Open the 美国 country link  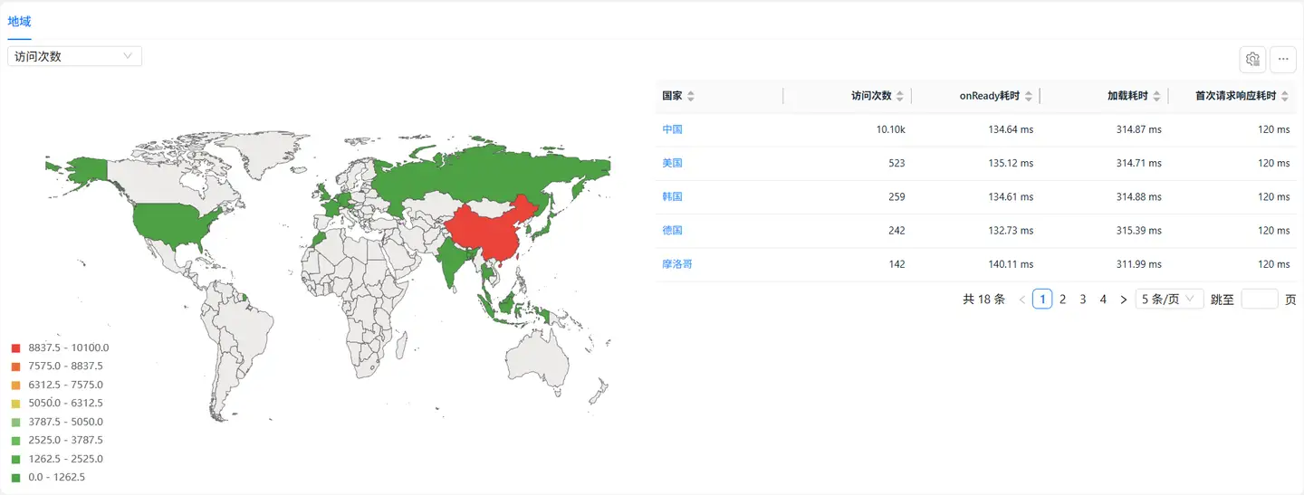[672, 163]
